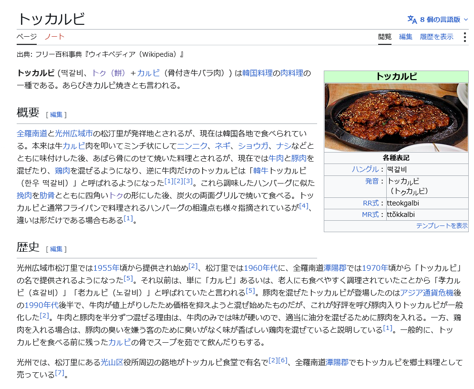
Task: Click the トッカルビ infobox title
Action: tap(396, 76)
